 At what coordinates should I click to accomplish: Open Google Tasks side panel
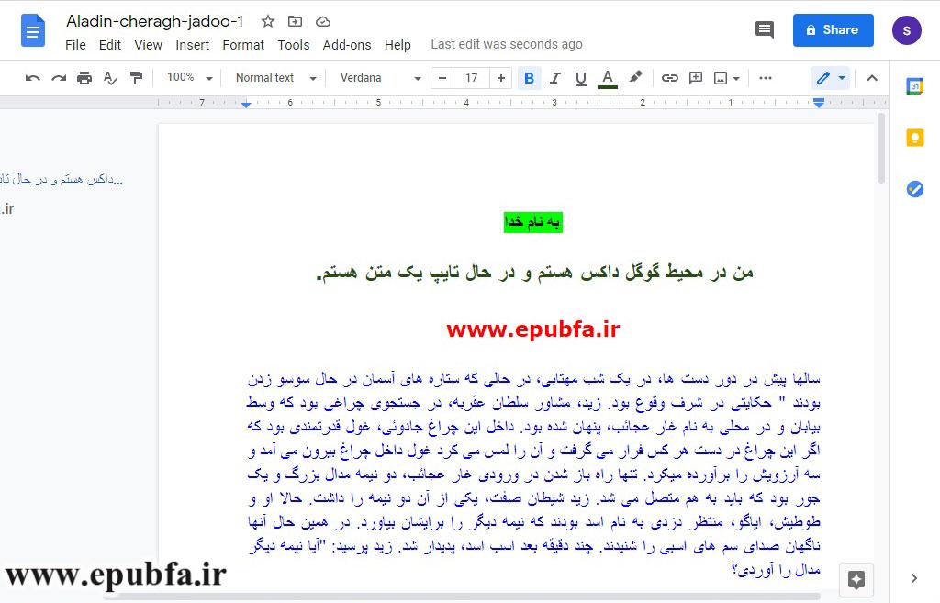(914, 189)
